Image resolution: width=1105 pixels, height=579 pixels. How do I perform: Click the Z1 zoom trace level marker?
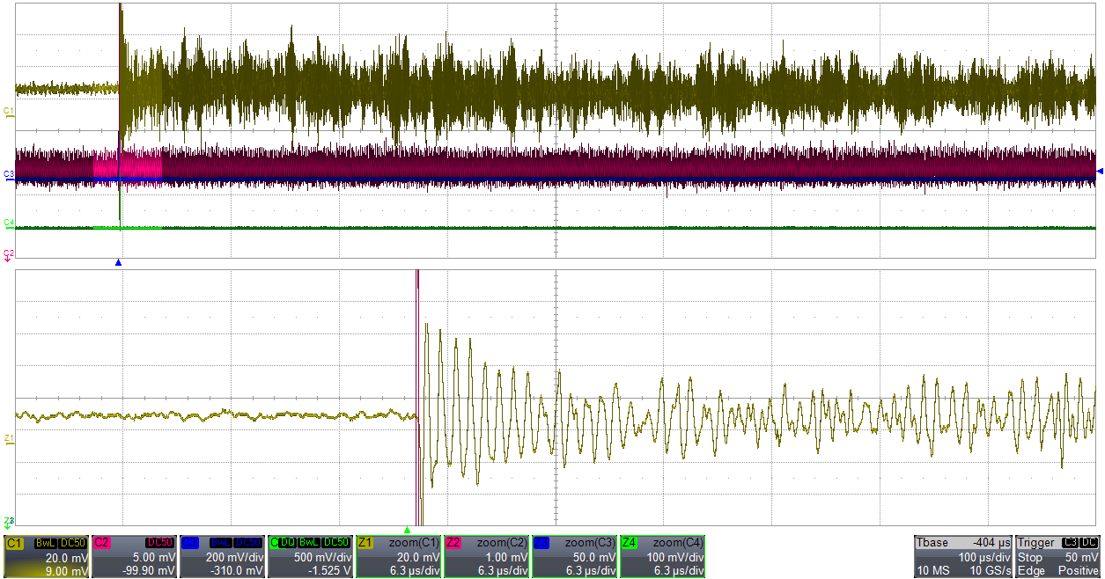pyautogui.click(x=9, y=439)
